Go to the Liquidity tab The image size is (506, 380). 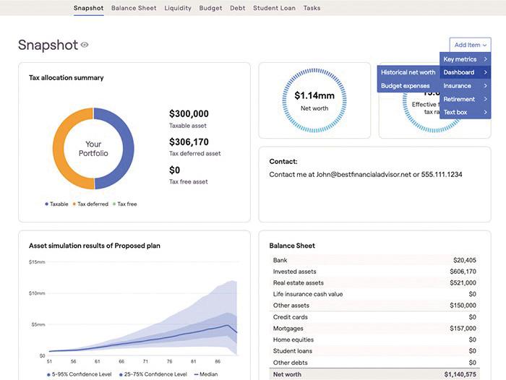[178, 8]
